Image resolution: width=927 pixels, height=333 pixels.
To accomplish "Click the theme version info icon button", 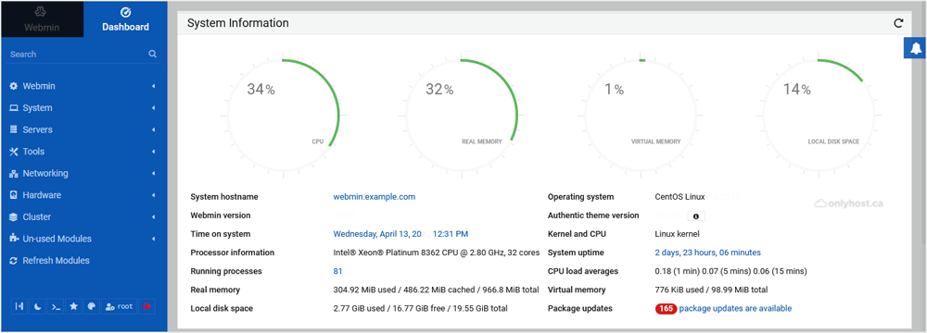I will pyautogui.click(x=696, y=216).
